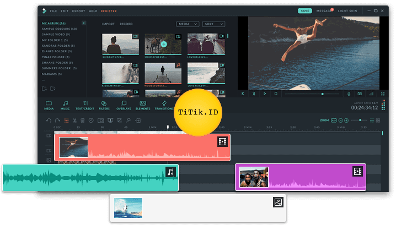This screenshot has height=225, width=396.
Task: Collapse the album sidebar arrow
Action: tap(84, 23)
